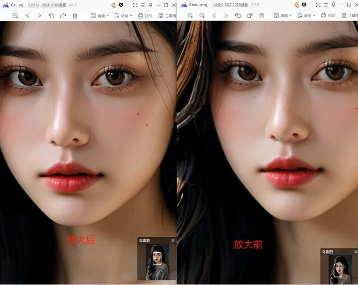Click 832*1280像素 resolution text

236,5
